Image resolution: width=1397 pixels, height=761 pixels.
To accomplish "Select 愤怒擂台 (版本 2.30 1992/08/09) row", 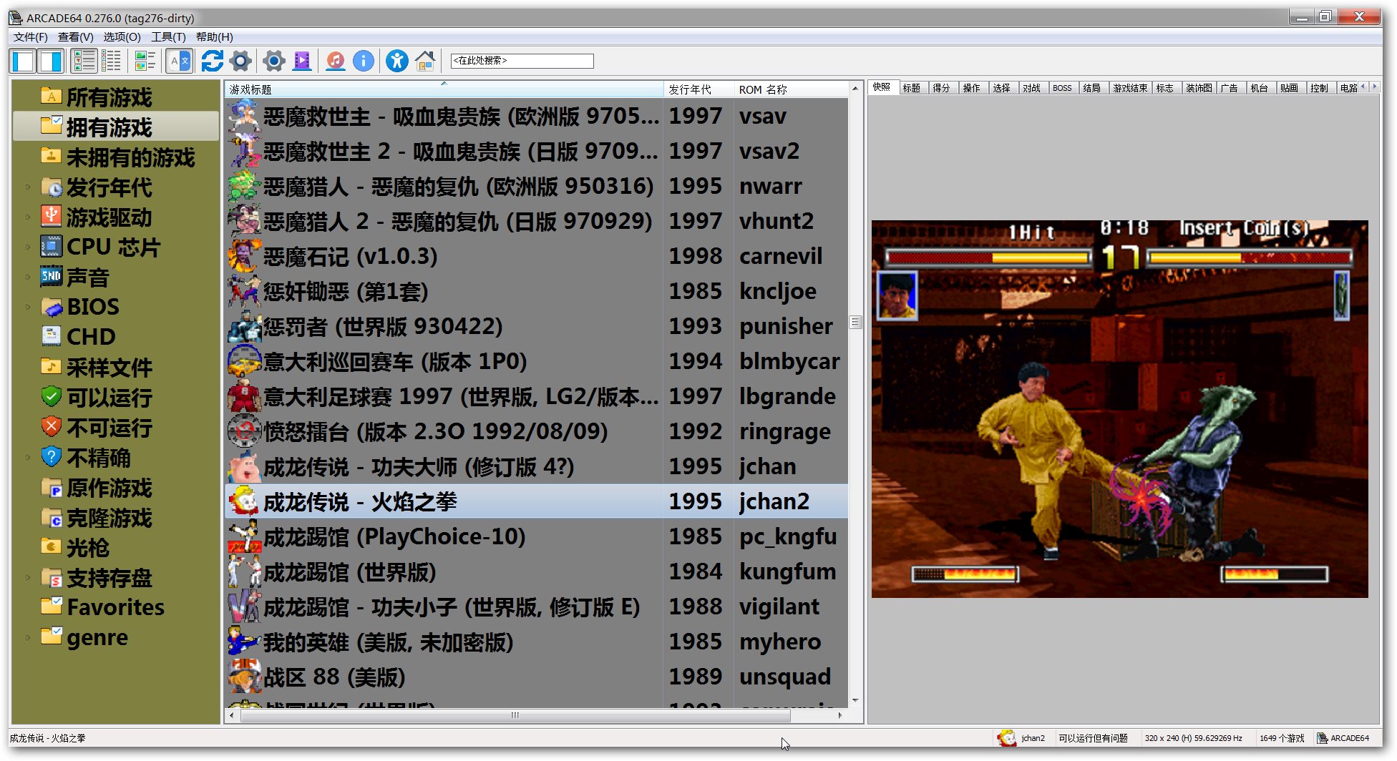I will [537, 431].
